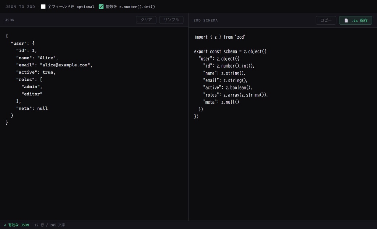The image size is (377, 229).
Task: Click "active": z.boolean() schema line
Action: [x=228, y=88]
